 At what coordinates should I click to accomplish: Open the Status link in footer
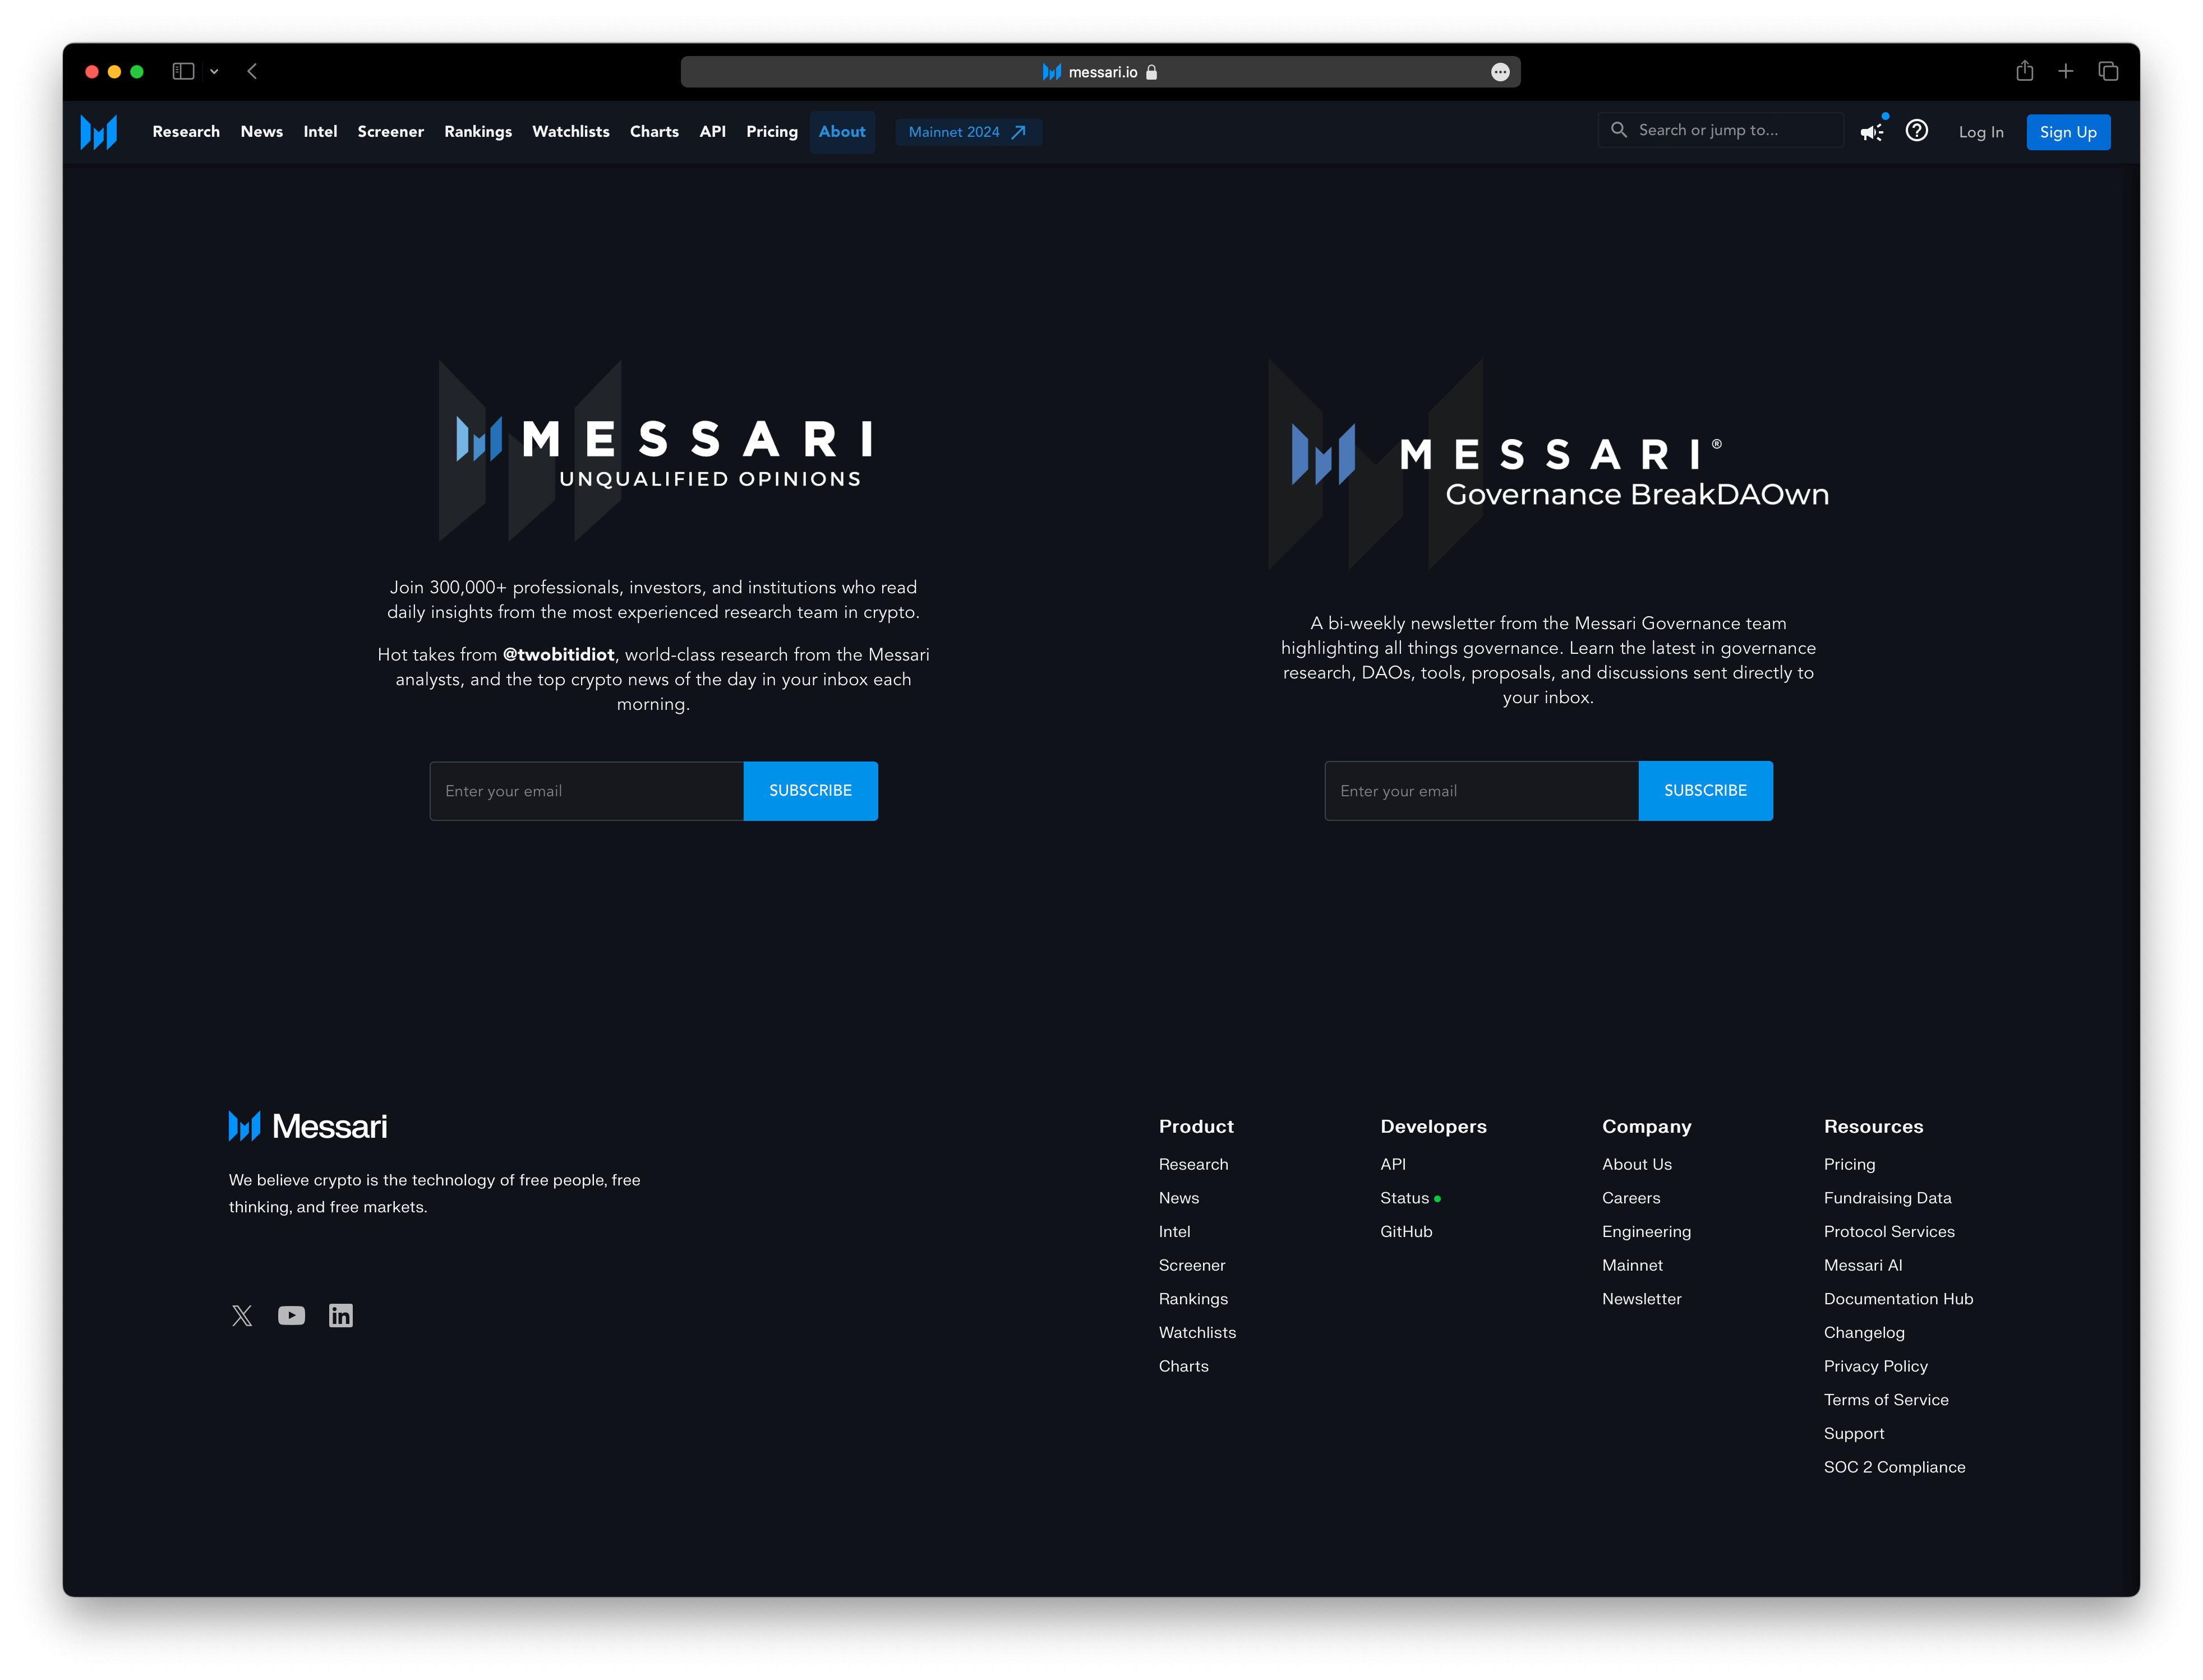tap(1405, 1199)
